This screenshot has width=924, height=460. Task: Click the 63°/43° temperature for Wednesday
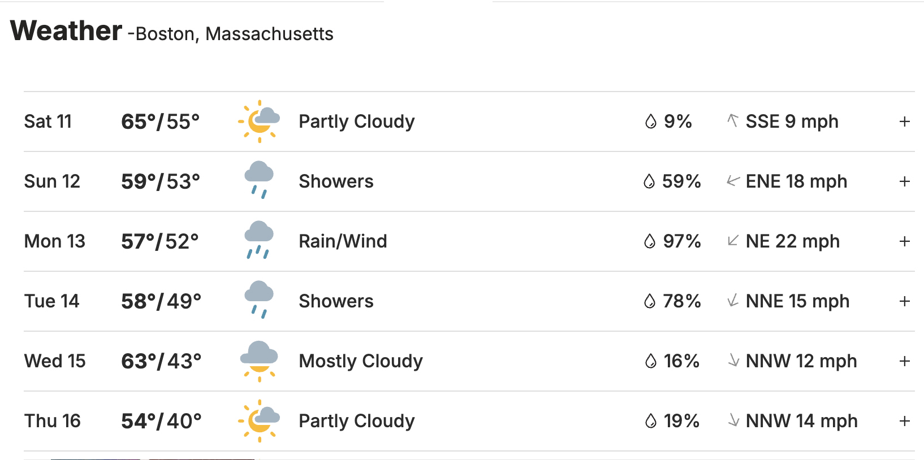[161, 361]
